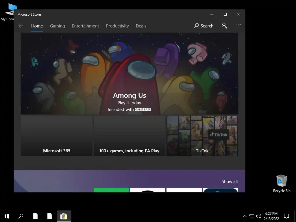The width and height of the screenshot is (296, 222).
Task: Open the Action Center notifications icon
Action: point(286,216)
